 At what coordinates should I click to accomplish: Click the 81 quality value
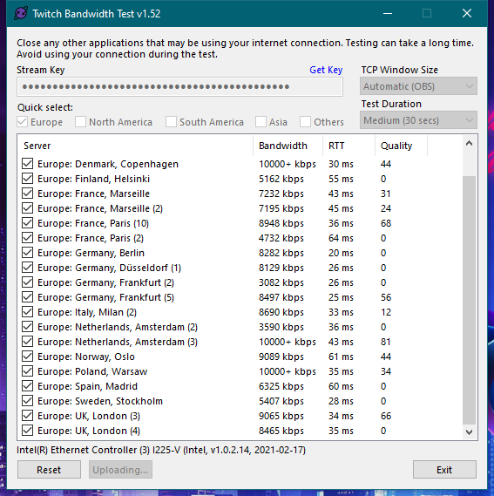click(386, 342)
